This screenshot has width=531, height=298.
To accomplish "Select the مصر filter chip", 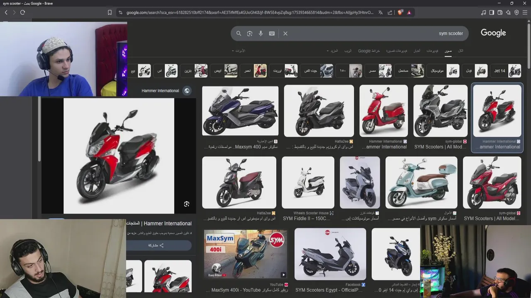I will coord(378,71).
